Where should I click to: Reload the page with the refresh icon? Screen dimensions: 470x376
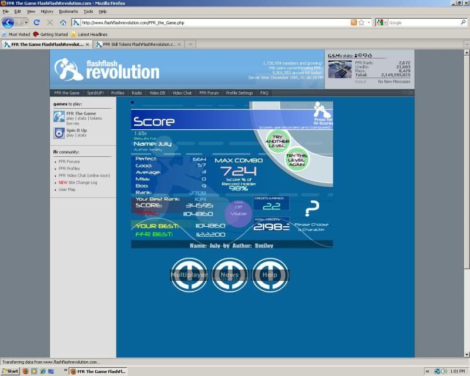pos(36,22)
